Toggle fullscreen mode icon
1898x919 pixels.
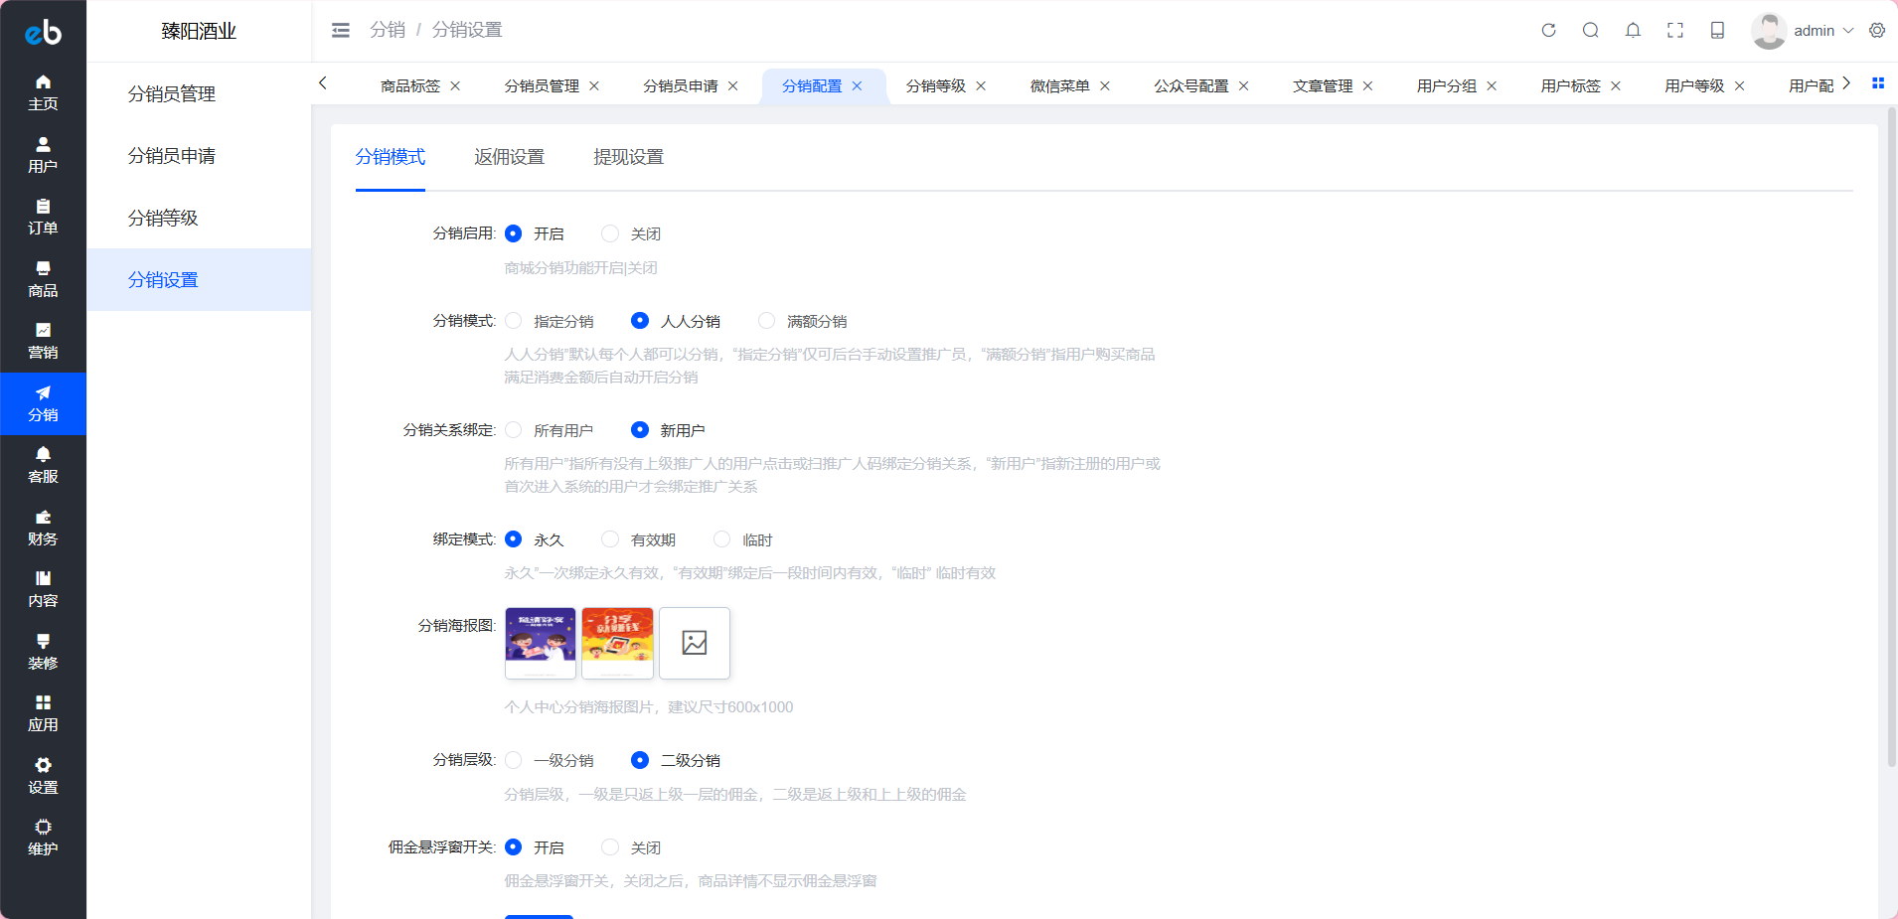click(x=1674, y=31)
